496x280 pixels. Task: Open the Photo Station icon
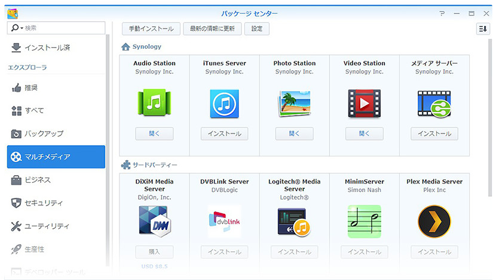tap(294, 103)
